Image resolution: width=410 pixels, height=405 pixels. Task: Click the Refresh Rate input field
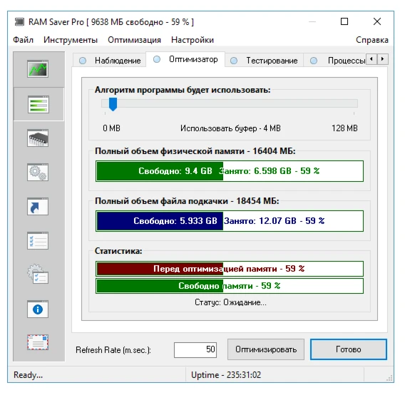tap(195, 350)
